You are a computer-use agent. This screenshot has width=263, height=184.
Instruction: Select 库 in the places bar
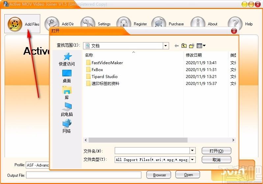click(67, 93)
